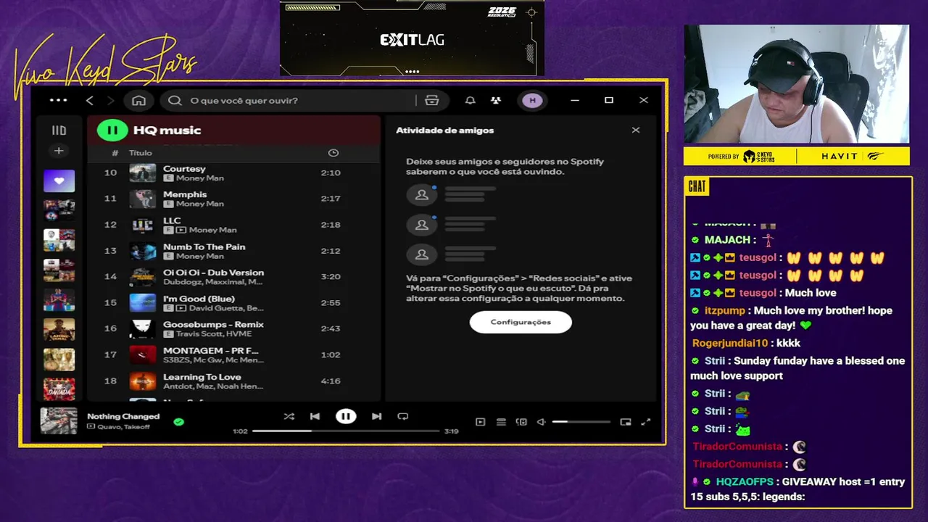Toggle the green saved-to-library checkmark
The height and width of the screenshot is (522, 928).
[178, 421]
